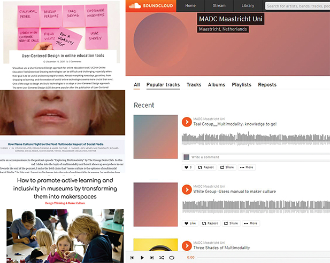Screen dimensions: 330x263
Task: Open the Home nav item
Action: [190, 6]
